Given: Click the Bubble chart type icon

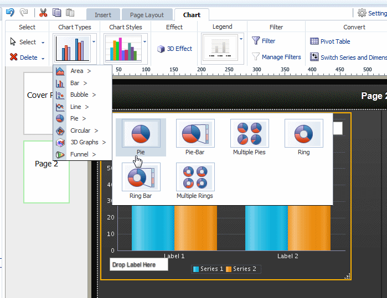Looking at the screenshot, I should 60,95.
